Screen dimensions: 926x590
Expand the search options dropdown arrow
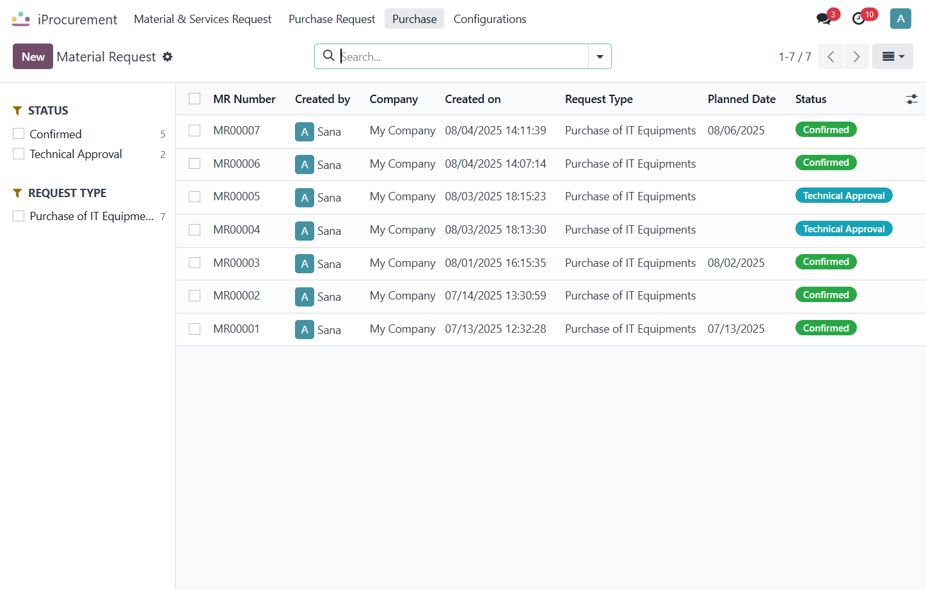tap(600, 56)
